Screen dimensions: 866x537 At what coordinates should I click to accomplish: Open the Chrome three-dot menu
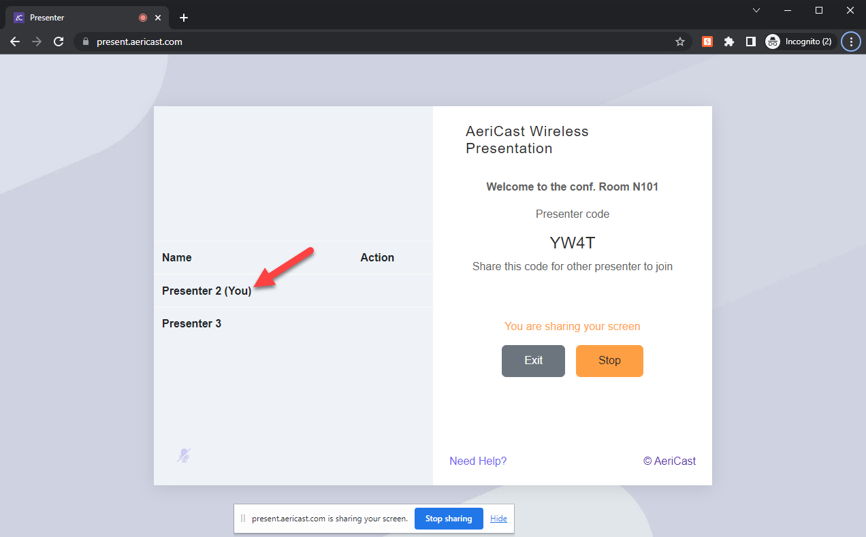point(851,42)
